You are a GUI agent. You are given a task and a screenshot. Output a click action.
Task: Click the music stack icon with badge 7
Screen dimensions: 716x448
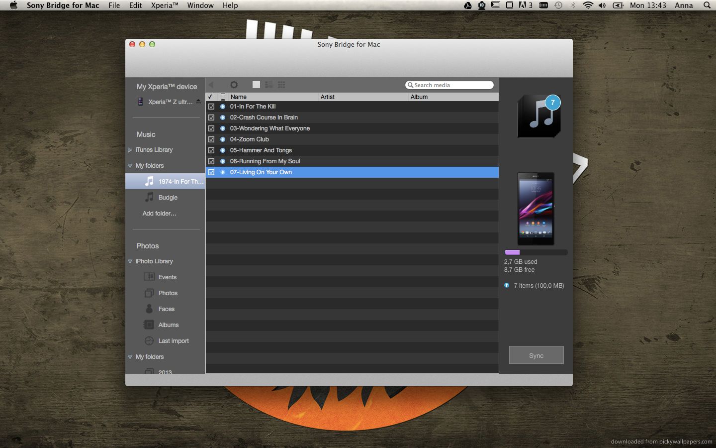[x=539, y=116]
